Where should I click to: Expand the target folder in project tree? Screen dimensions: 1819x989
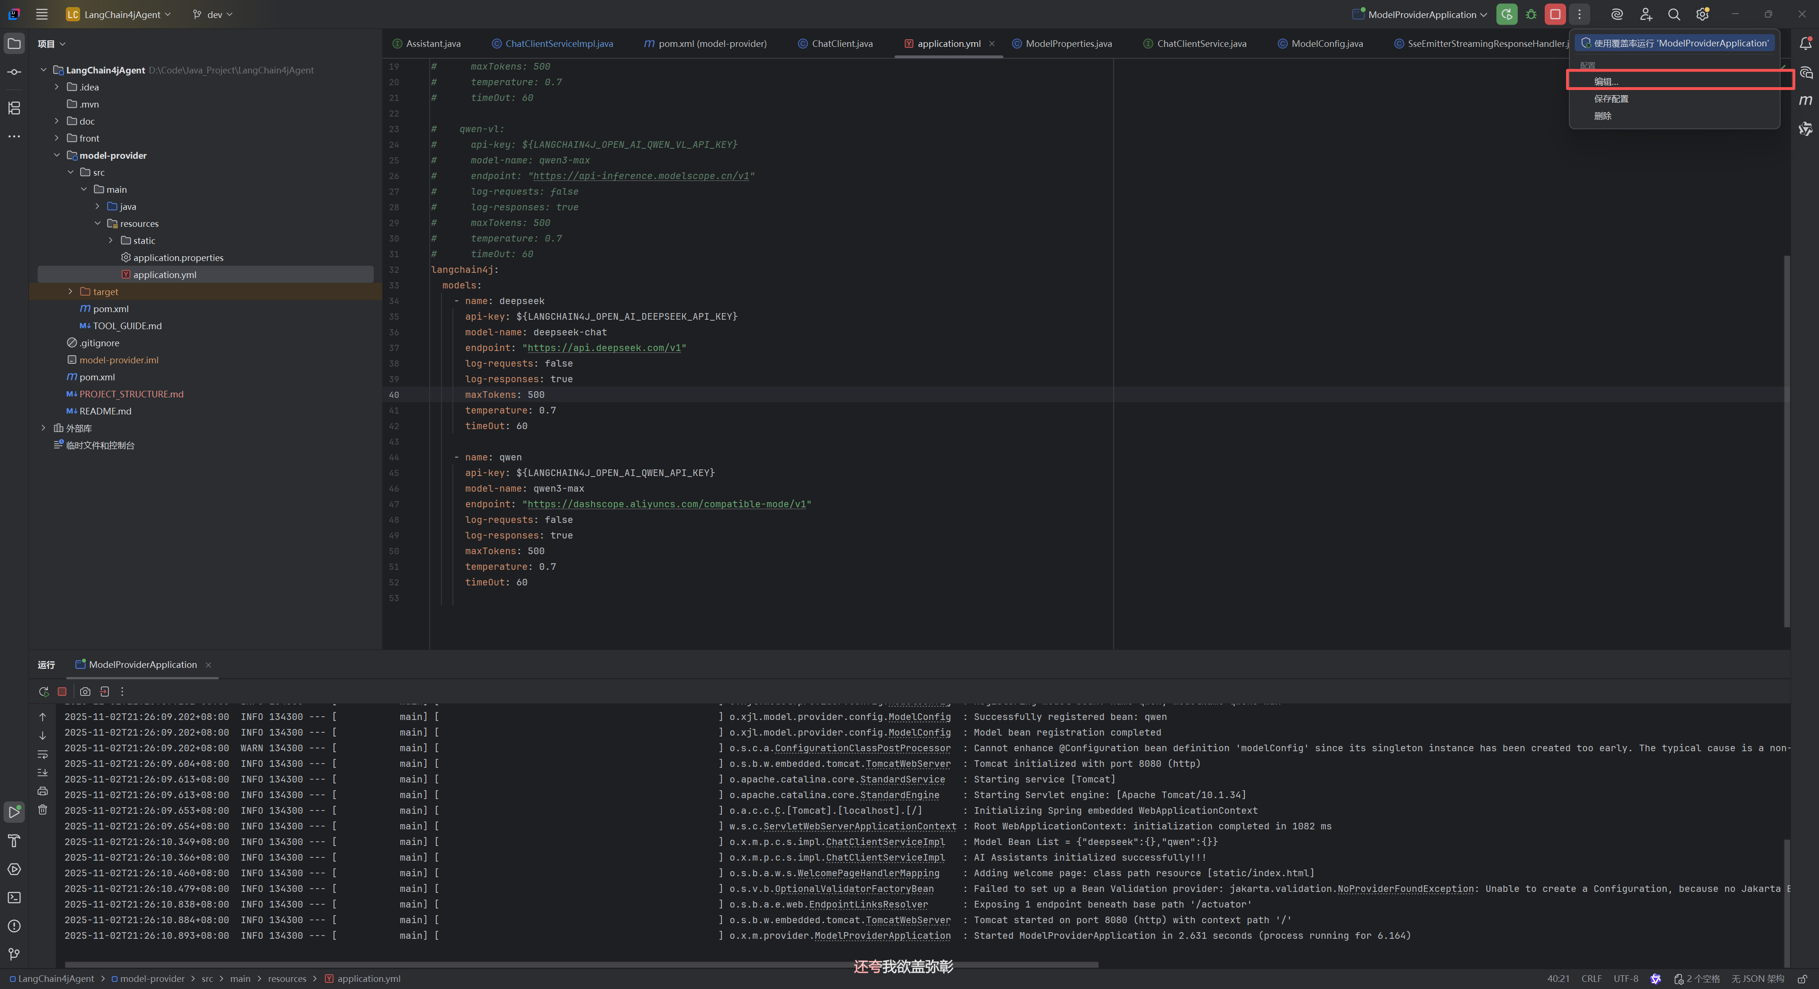point(70,292)
